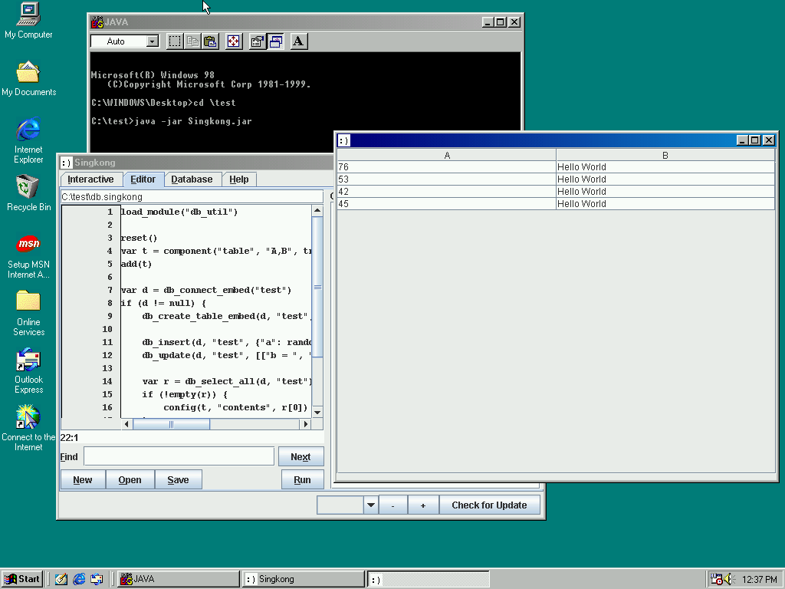Open the Database tab
This screenshot has height=589, width=785.
(192, 179)
